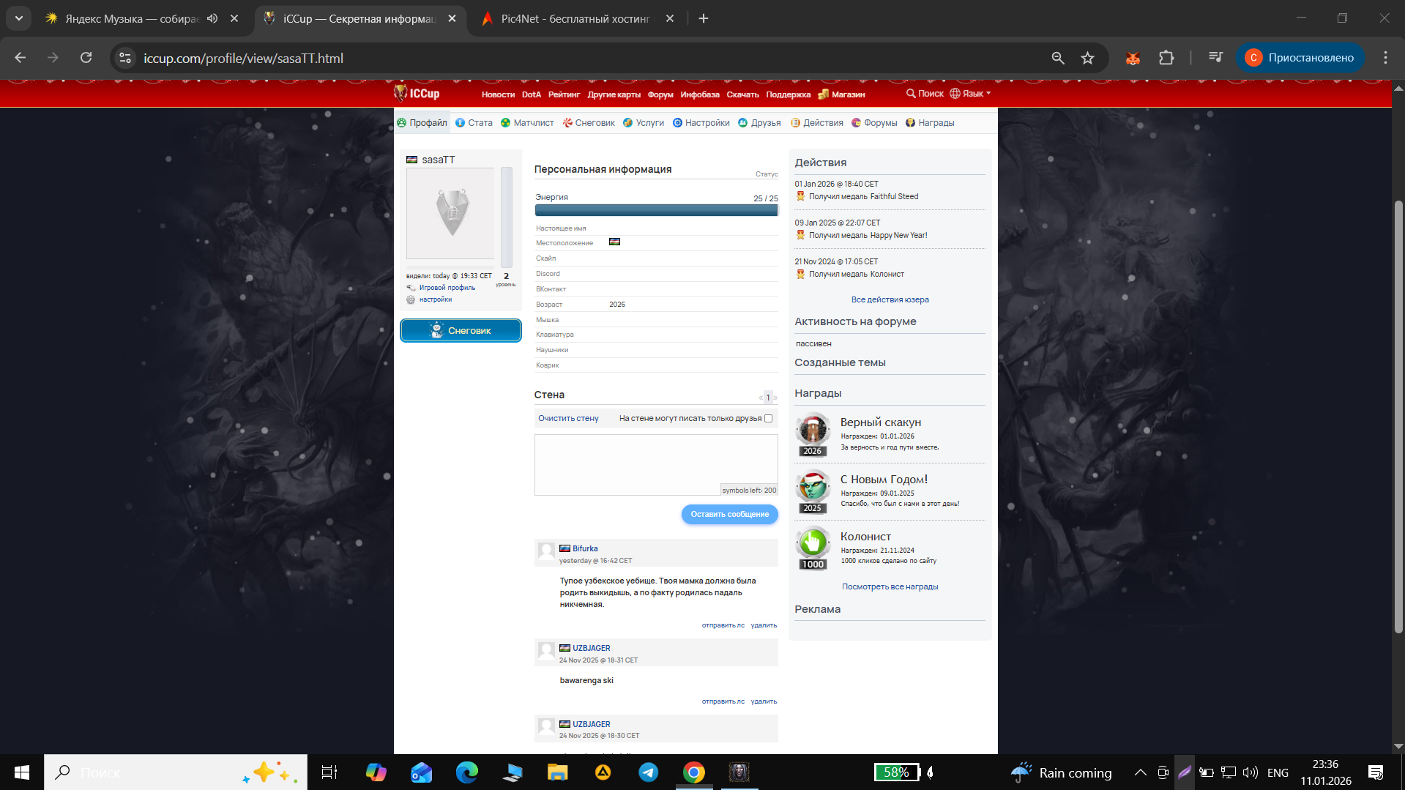The height and width of the screenshot is (790, 1405).
Task: Open the настройки link under avatar
Action: 435,299
